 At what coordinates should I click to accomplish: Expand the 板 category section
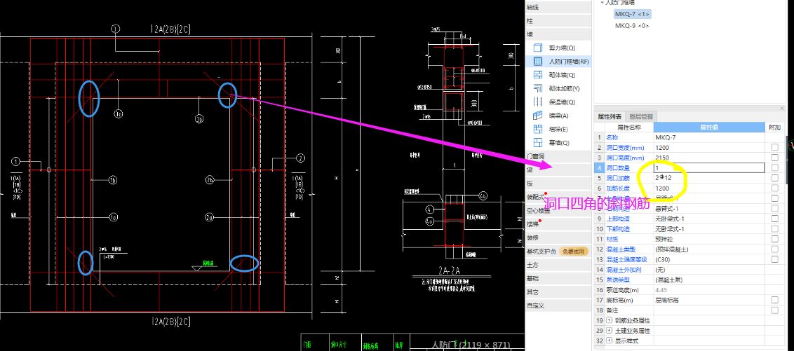pos(558,184)
